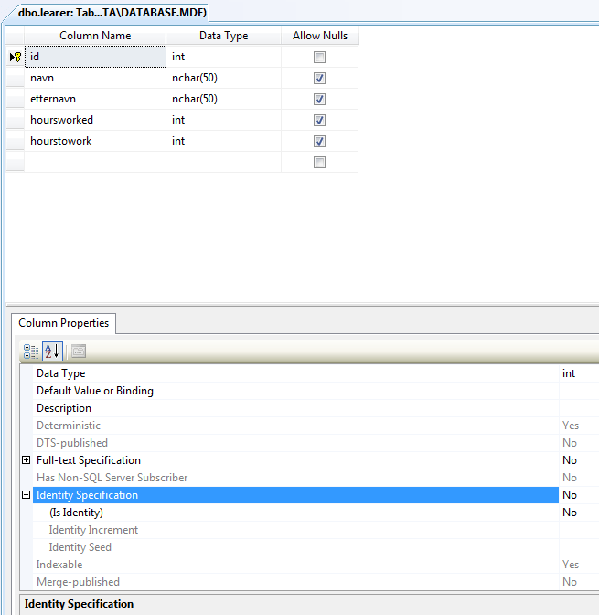599x615 pixels.
Task: Select the row header of navn
Action: pos(16,78)
